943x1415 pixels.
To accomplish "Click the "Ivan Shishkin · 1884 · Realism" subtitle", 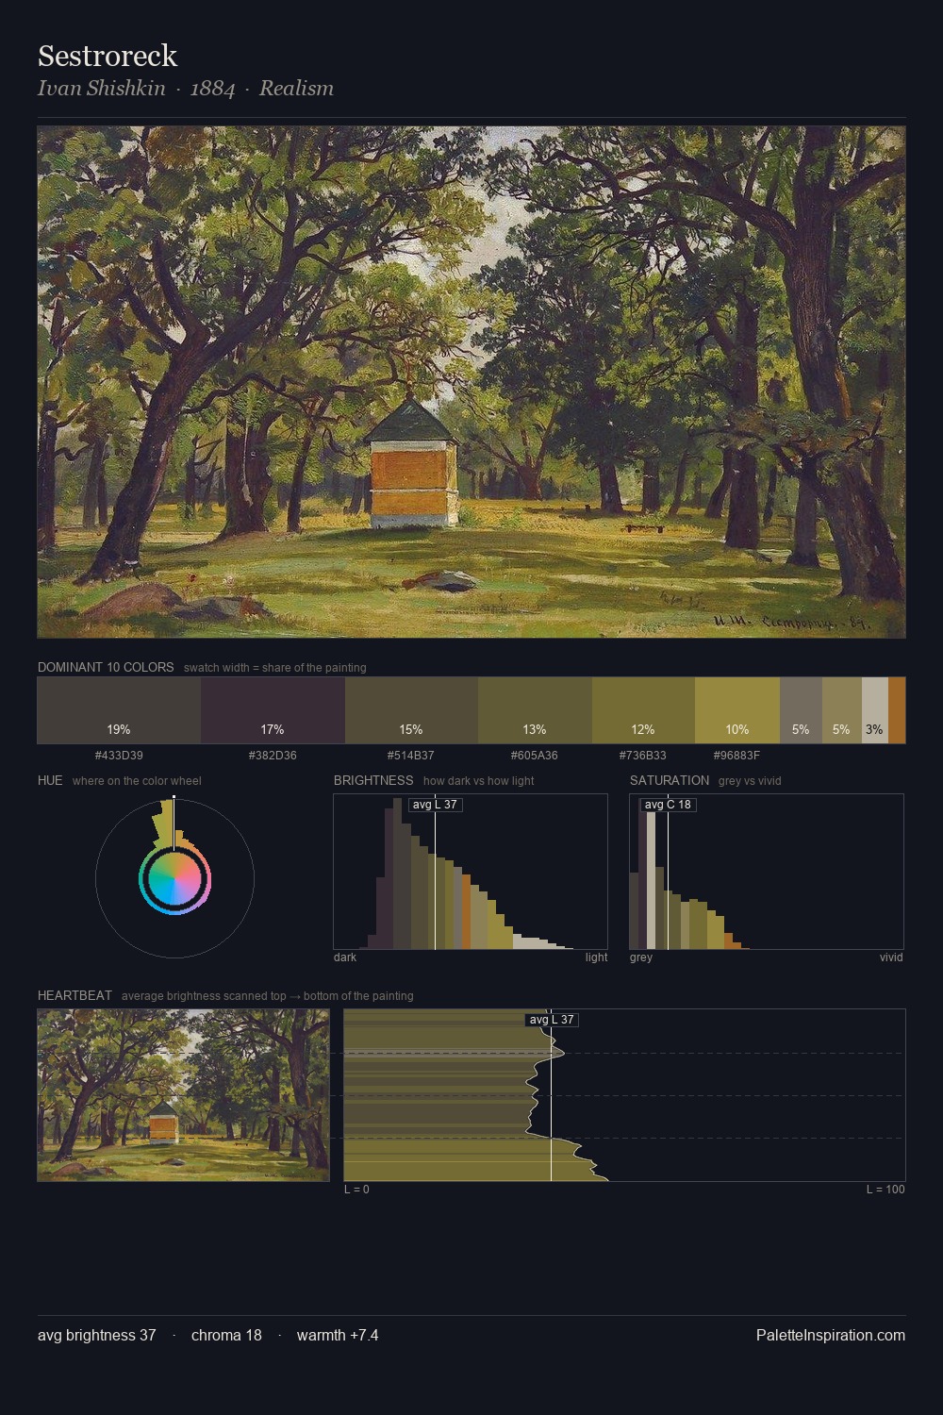I will coord(186,88).
